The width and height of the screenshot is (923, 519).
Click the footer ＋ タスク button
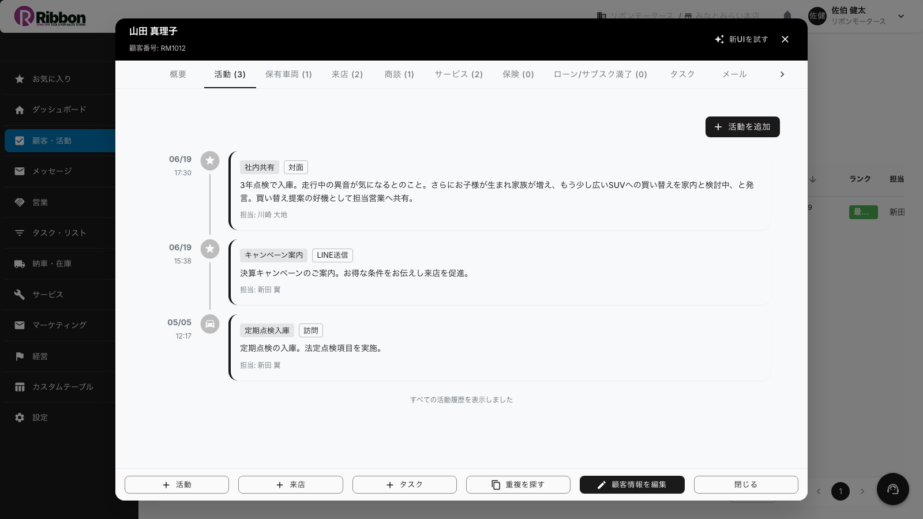[404, 485]
